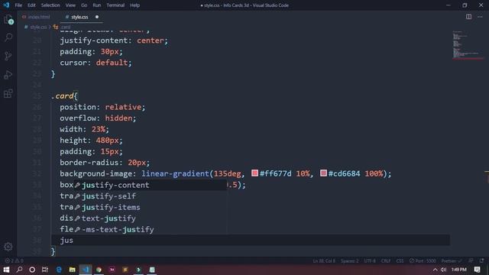The height and width of the screenshot is (275, 489).
Task: Open the Help menu
Action: [x=134, y=5]
